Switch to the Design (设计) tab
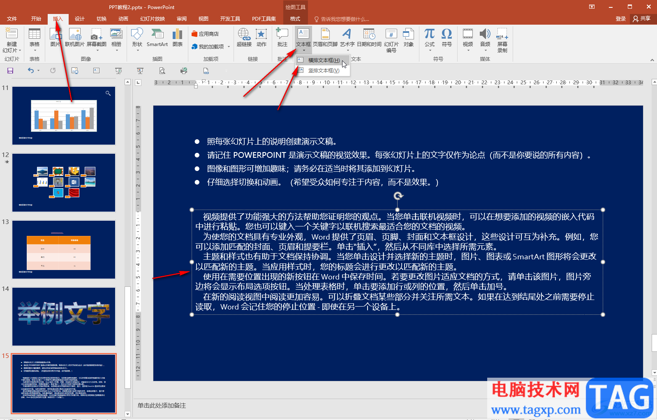 (x=80, y=19)
